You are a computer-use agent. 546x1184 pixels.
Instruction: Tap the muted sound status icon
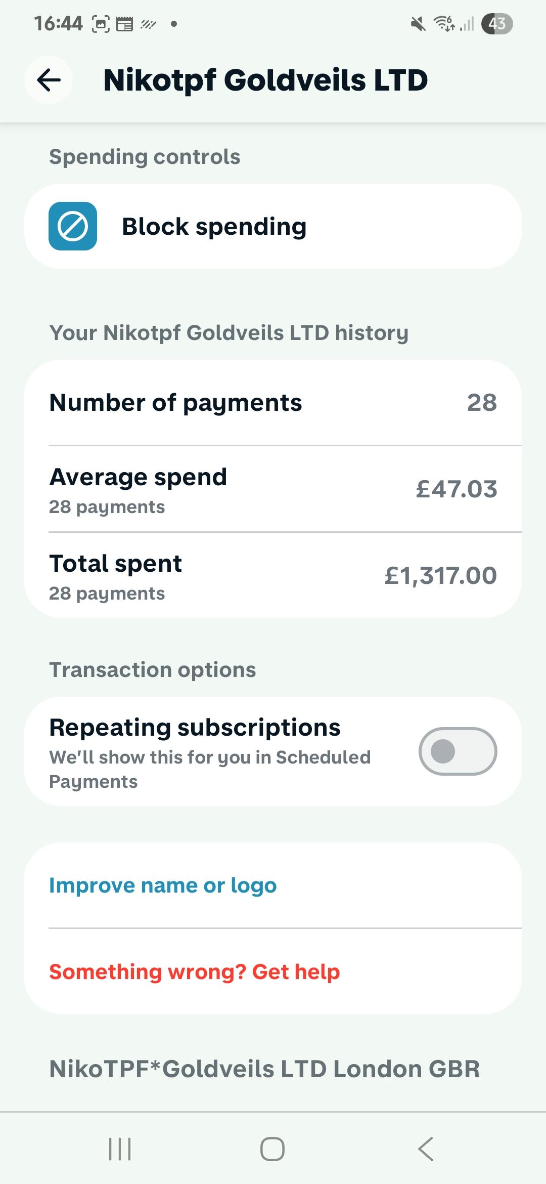coord(418,24)
